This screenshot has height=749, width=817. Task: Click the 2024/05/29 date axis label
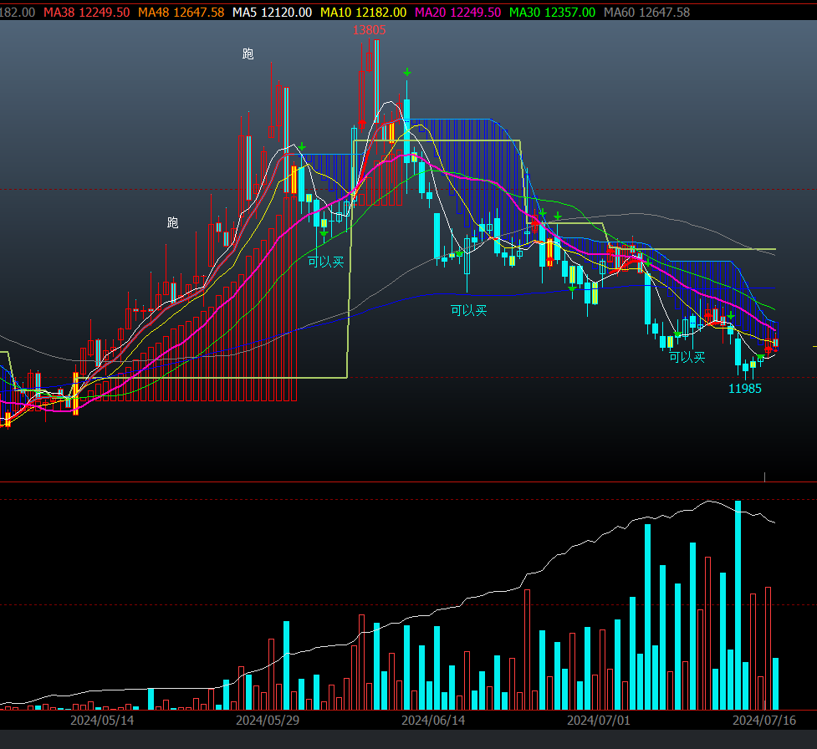click(x=268, y=721)
